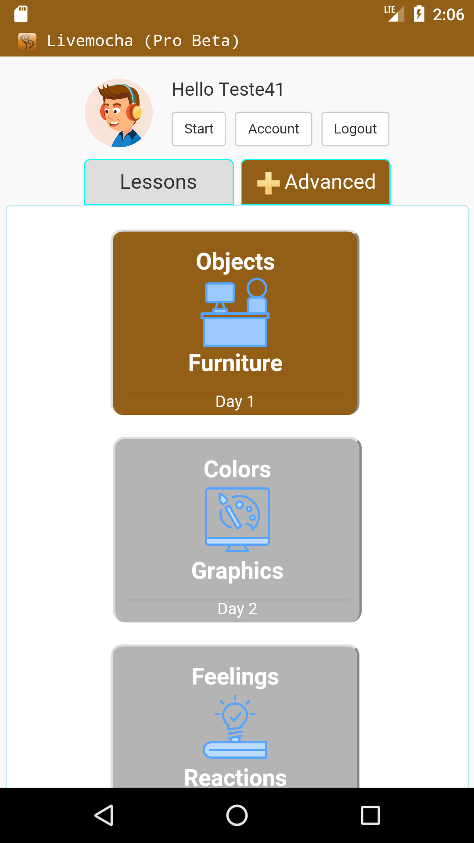Open the recent apps square icon
Screen dimensions: 474x843
click(370, 815)
